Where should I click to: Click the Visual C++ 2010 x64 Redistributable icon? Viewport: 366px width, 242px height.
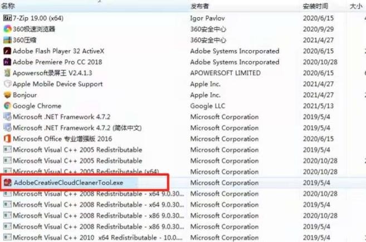pos(7,238)
